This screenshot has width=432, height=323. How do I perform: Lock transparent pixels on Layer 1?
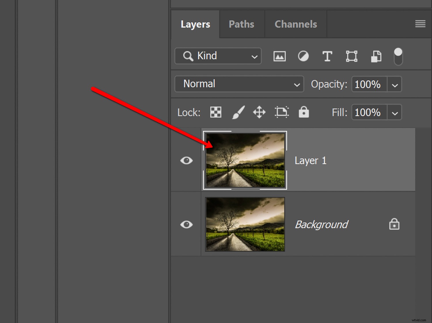tap(215, 112)
